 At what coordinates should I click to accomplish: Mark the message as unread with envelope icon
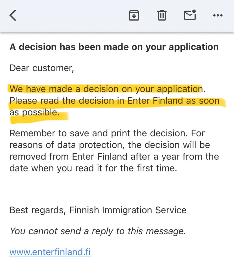click(190, 15)
